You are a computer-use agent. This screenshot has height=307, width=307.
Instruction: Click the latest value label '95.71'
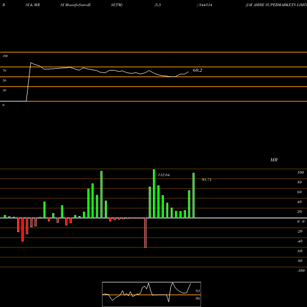pyautogui.click(x=206, y=180)
